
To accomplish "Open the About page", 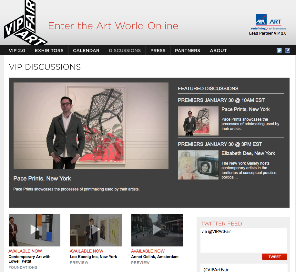I will pos(218,50).
